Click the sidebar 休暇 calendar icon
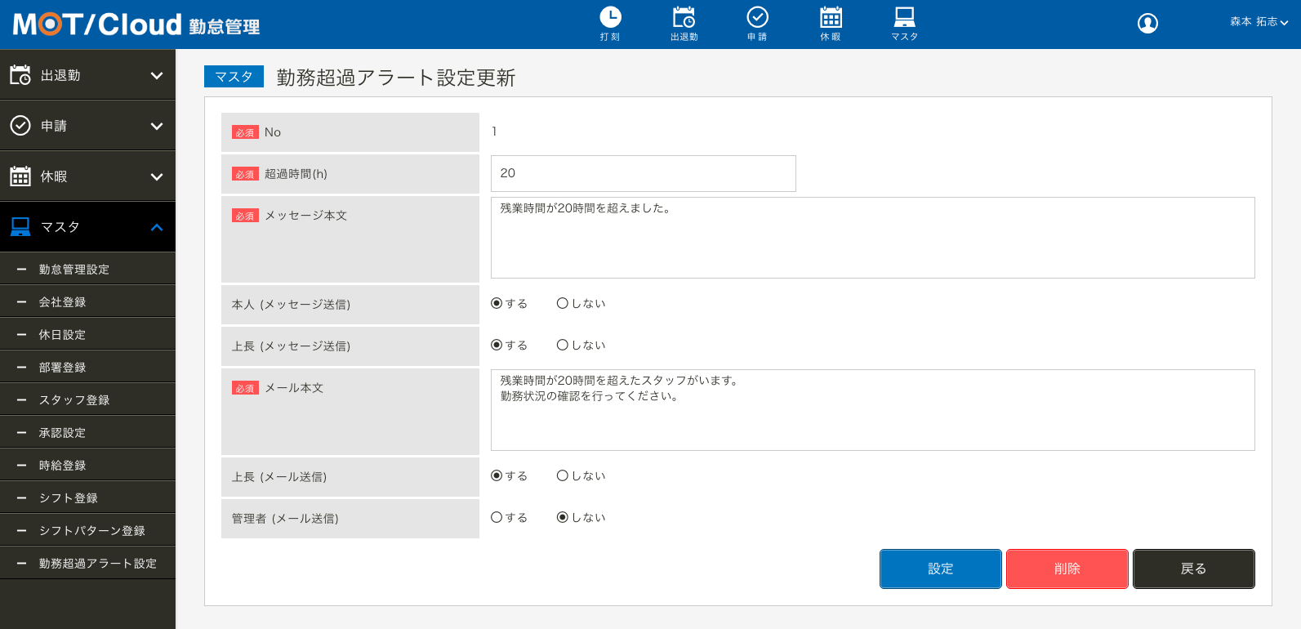The width and height of the screenshot is (1301, 629). click(x=20, y=176)
